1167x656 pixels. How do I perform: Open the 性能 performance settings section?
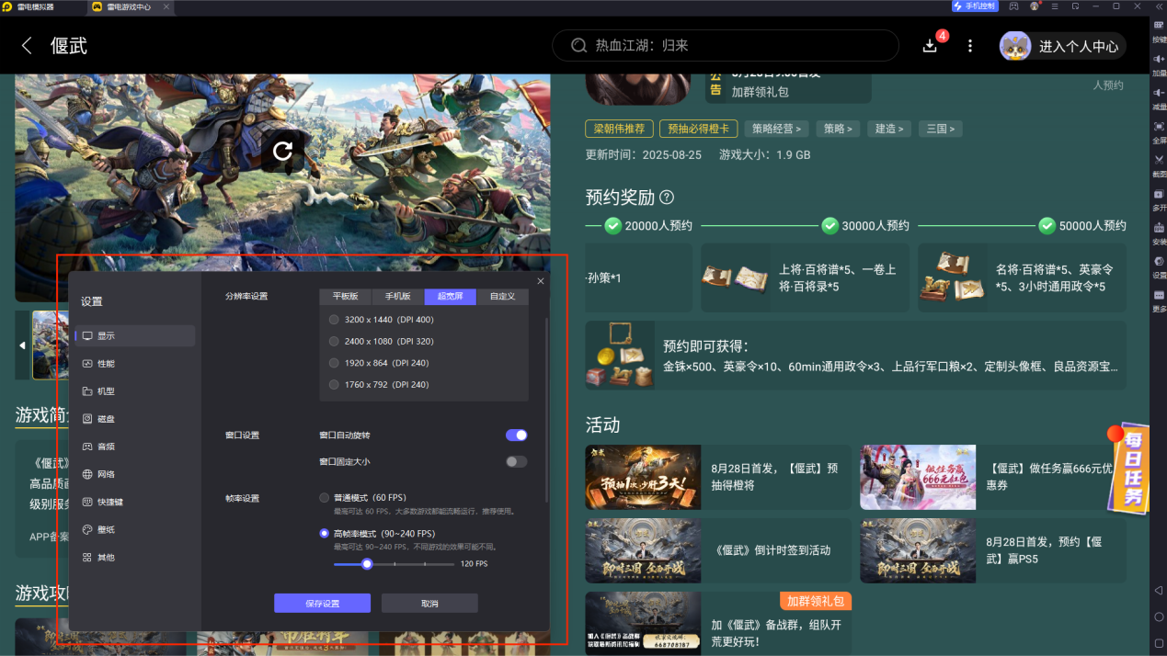pos(135,364)
